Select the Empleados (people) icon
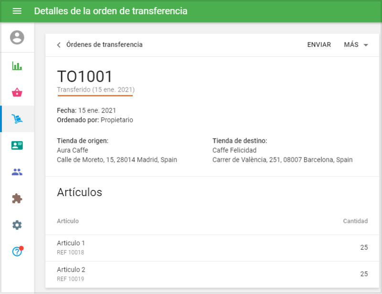 pyautogui.click(x=17, y=172)
